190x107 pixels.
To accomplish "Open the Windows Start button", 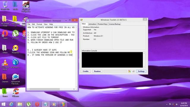I will click(3, 104).
